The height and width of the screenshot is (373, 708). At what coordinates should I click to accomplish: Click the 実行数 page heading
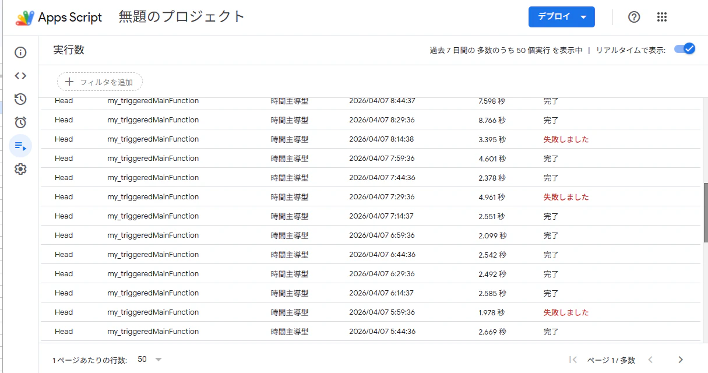[69, 50]
